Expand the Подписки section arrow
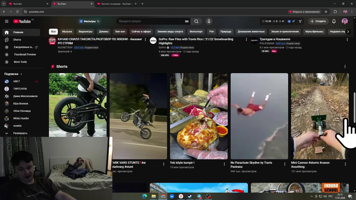This screenshot has width=356, height=200. click(x=21, y=74)
